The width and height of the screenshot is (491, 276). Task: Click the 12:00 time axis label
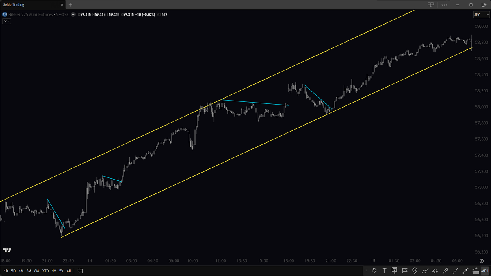point(221,261)
